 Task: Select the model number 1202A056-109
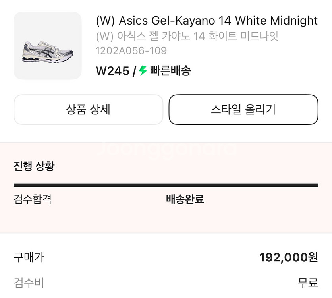pyautogui.click(x=131, y=51)
